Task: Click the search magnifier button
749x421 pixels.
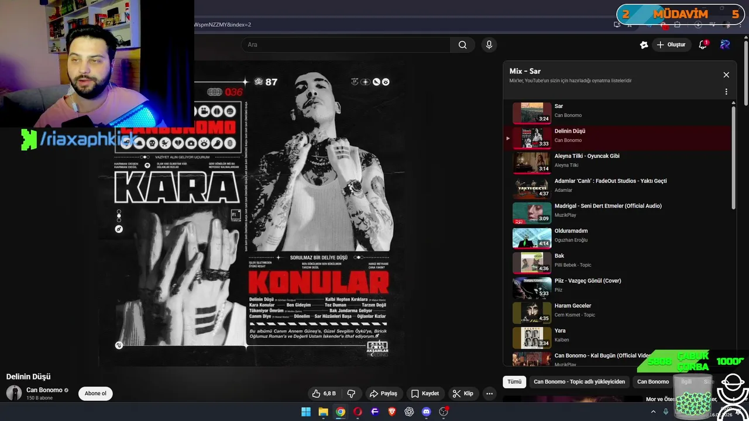Action: tap(462, 45)
